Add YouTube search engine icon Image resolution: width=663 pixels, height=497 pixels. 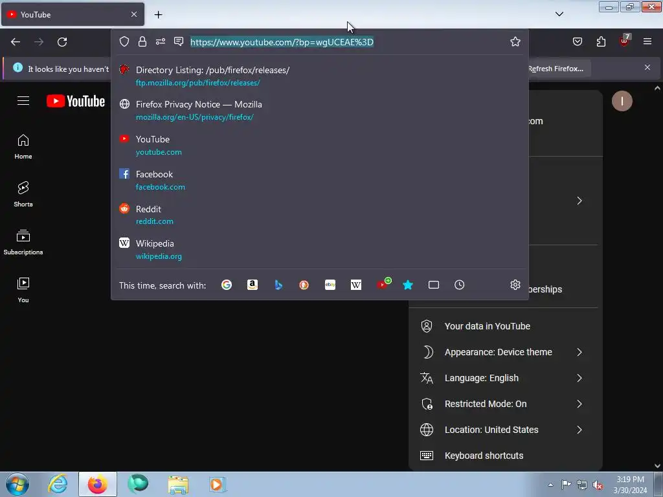383,284
